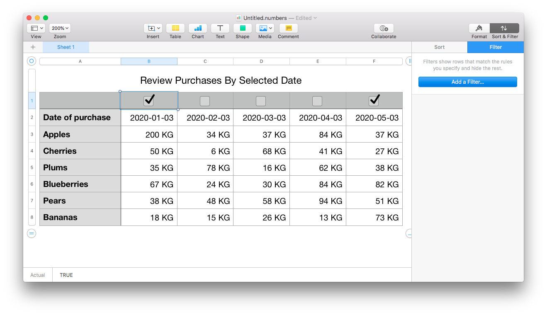
Task: Select column E header
Action: point(318,61)
